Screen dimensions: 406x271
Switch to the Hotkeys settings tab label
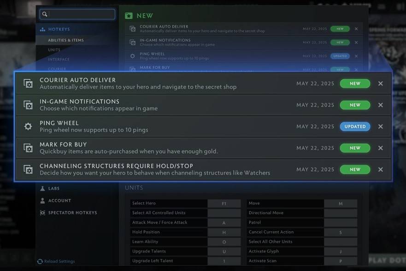[59, 29]
